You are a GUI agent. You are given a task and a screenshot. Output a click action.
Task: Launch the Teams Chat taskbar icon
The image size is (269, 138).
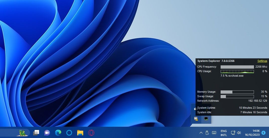pyautogui.click(x=47, y=132)
